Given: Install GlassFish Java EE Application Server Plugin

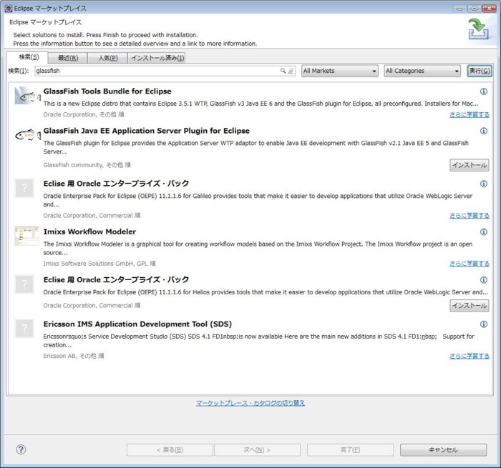Looking at the screenshot, I should point(469,165).
